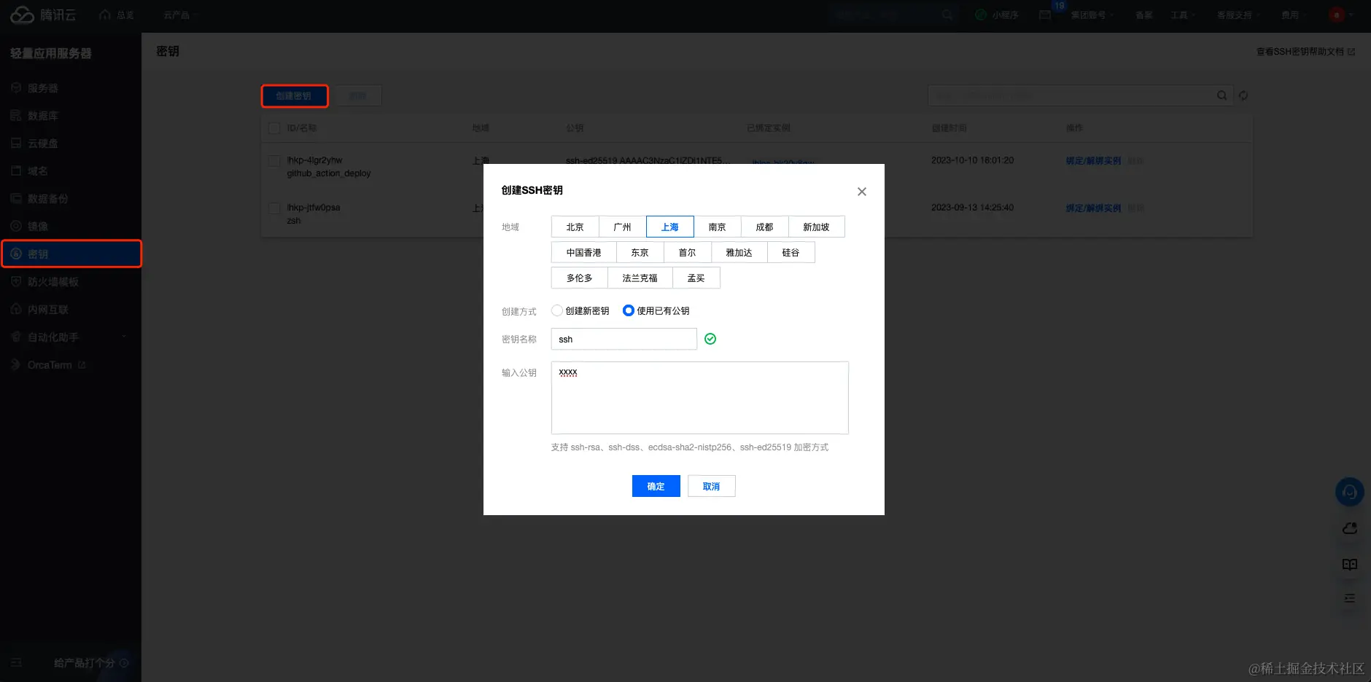This screenshot has height=682, width=1371.
Task: Open the 域名 sidebar icon item
Action: [x=16, y=171]
